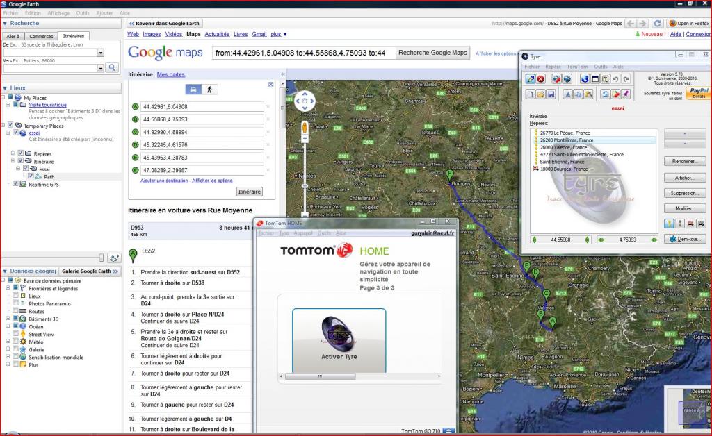Open the De address dropdown
The width and height of the screenshot is (712, 436).
[100, 53]
